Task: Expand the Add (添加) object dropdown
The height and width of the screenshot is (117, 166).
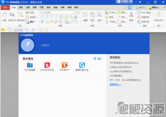Action: (x=92, y=23)
